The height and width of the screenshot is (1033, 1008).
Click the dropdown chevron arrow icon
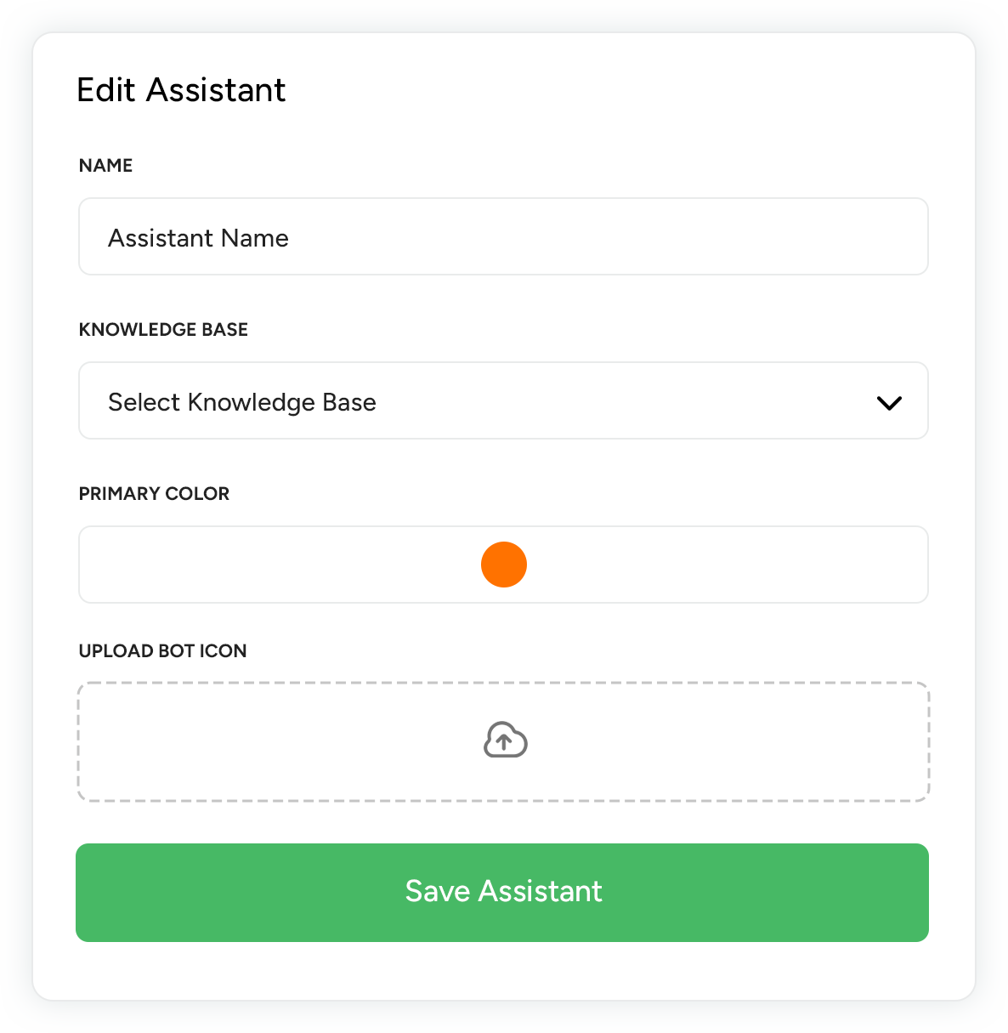(x=889, y=403)
